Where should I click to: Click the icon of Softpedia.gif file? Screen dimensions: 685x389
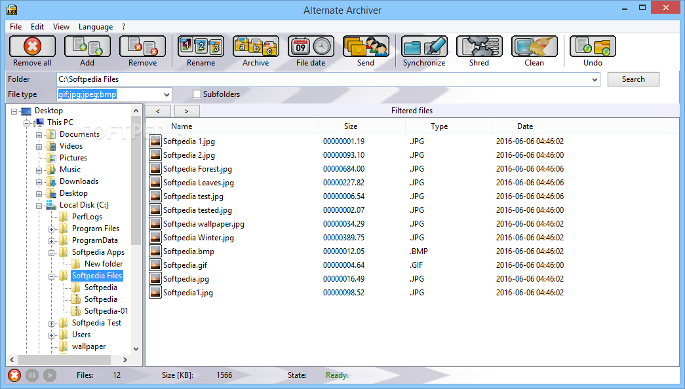155,265
